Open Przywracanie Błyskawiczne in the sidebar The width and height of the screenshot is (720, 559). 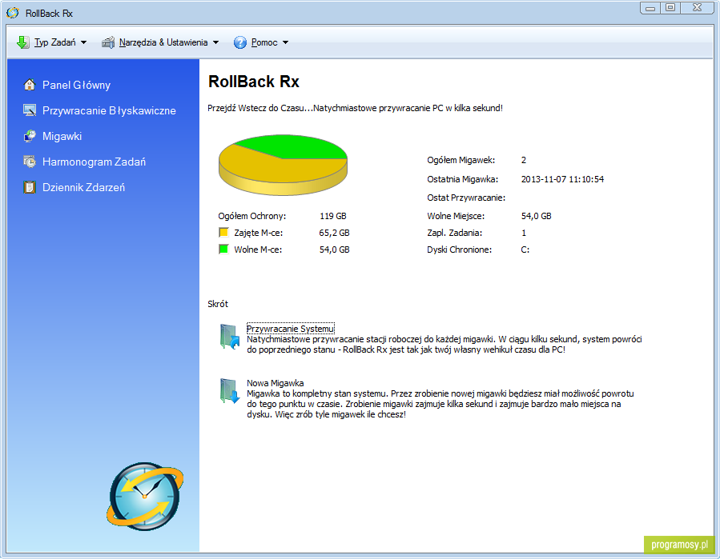pos(109,111)
